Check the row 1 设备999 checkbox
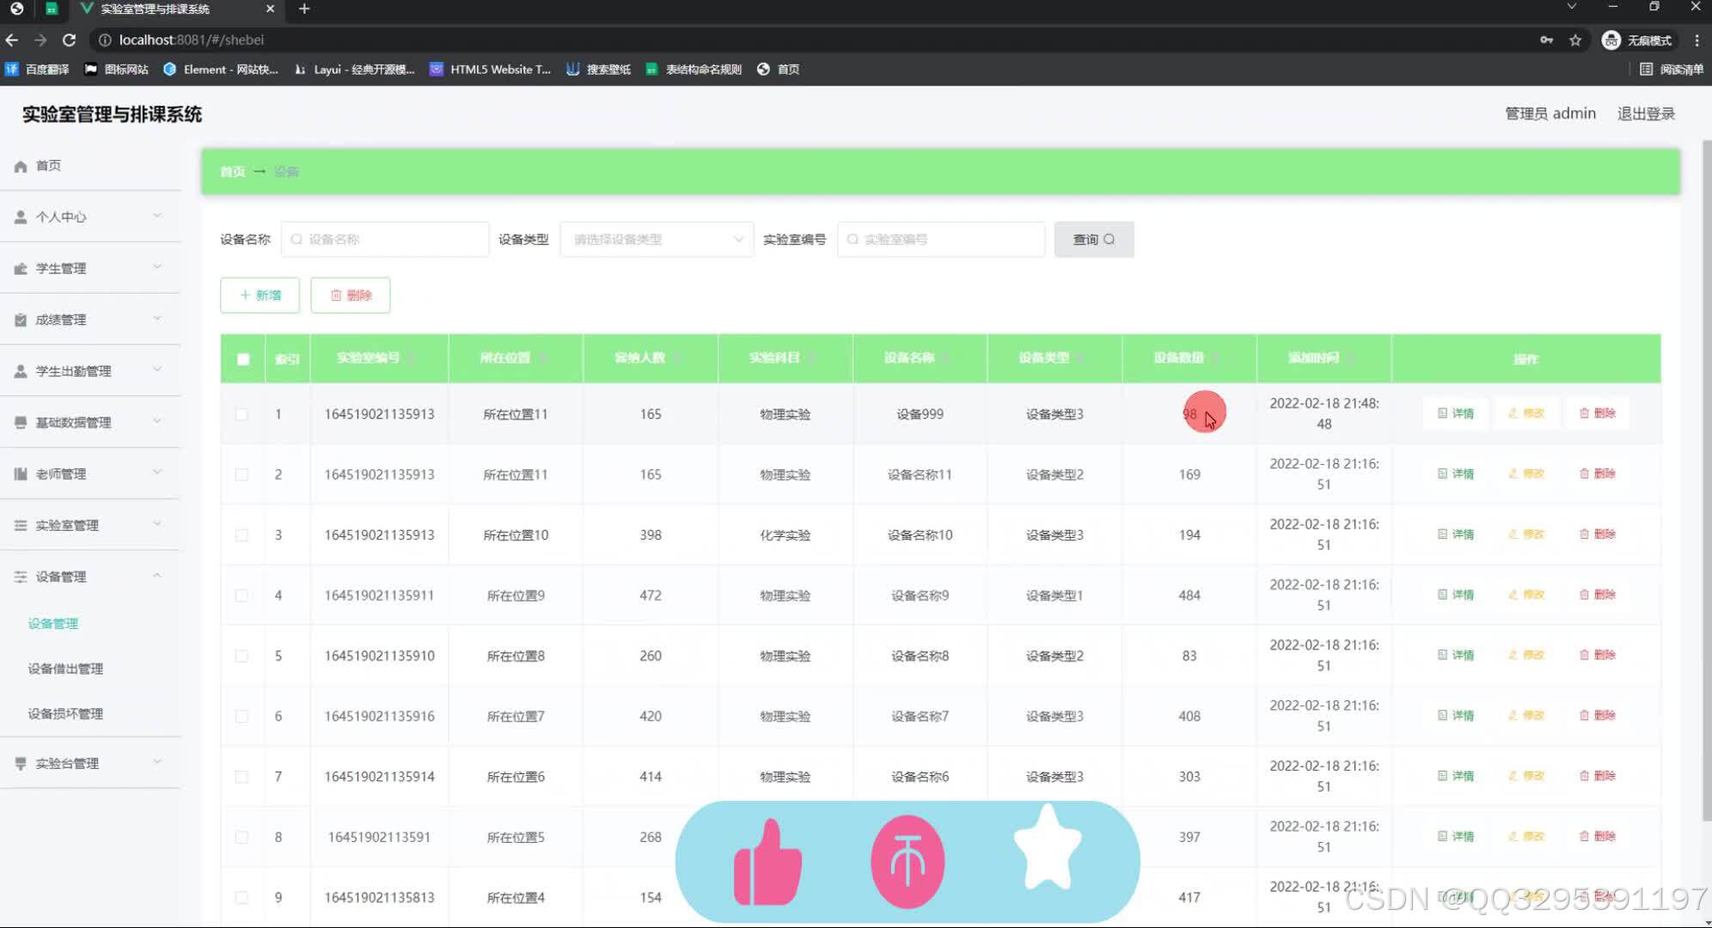Screen dimensions: 1712x928 pyautogui.click(x=242, y=414)
